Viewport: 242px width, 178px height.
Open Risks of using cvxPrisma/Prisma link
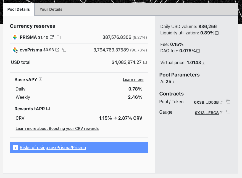(x=53, y=148)
